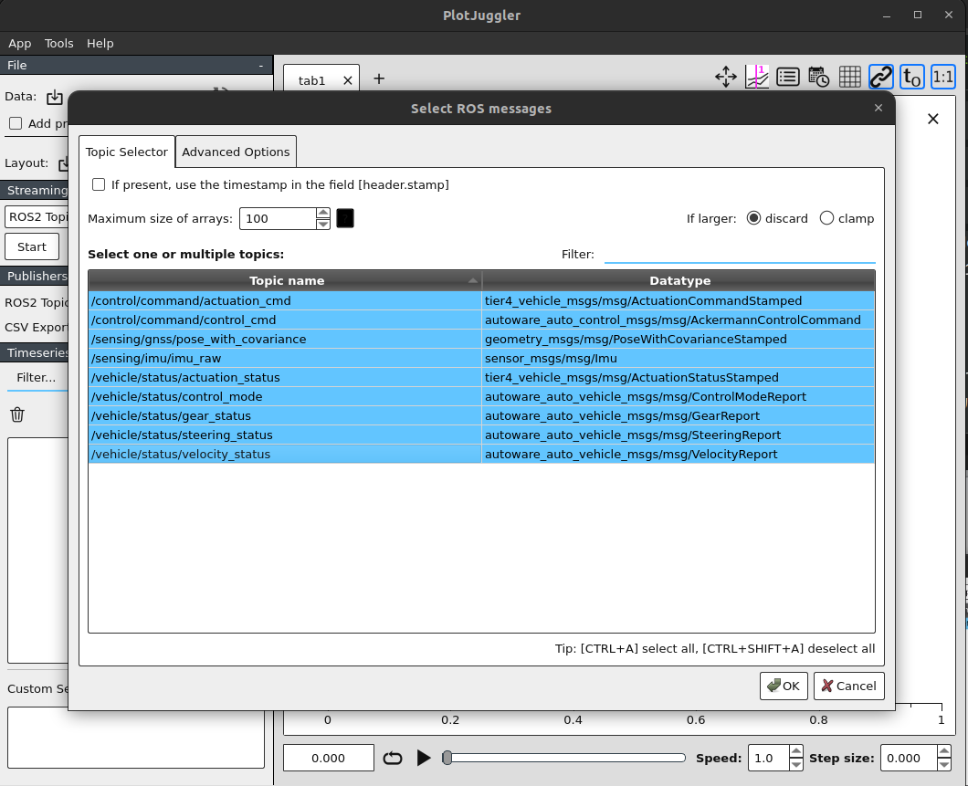
Task: Add a new plot tab with the plus icon
Action: [x=379, y=79]
